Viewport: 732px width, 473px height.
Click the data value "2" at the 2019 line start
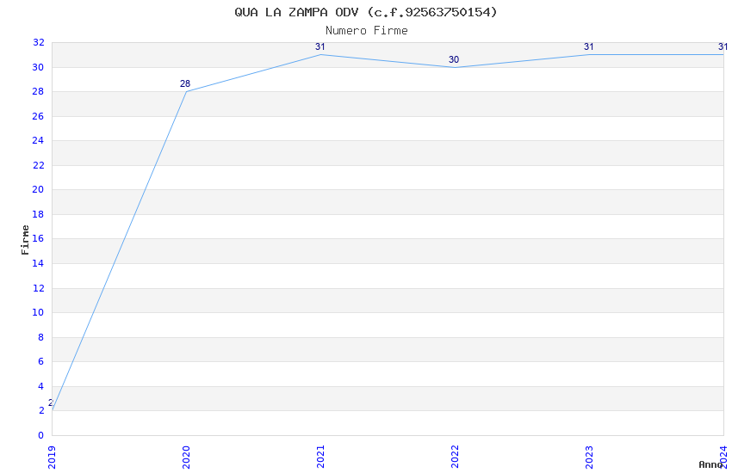(x=51, y=402)
